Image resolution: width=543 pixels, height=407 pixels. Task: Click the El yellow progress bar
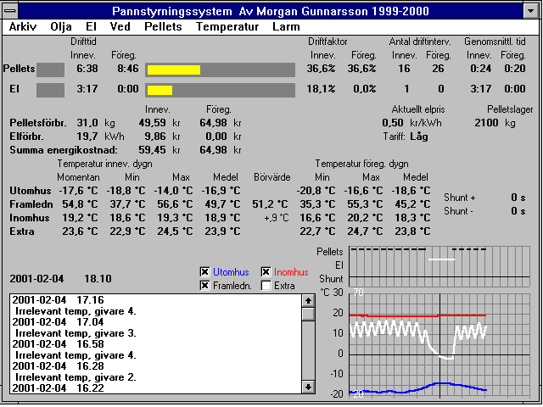160,90
